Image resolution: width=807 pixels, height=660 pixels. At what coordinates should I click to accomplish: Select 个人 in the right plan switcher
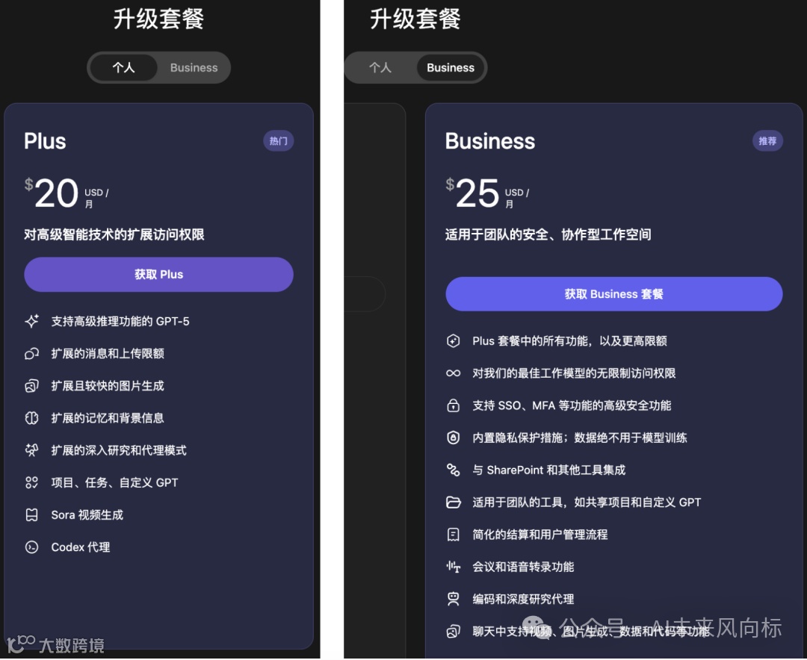tap(380, 67)
